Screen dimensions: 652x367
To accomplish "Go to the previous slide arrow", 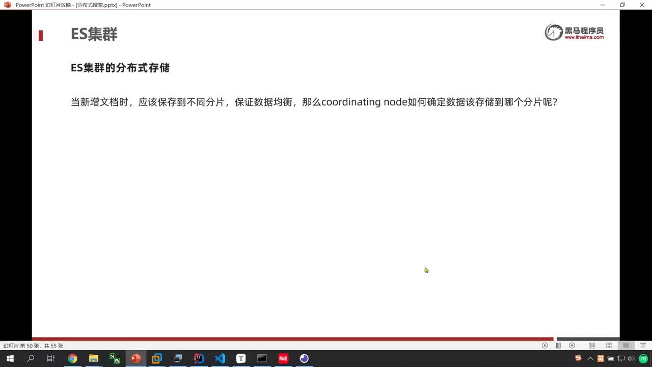I will pyautogui.click(x=545, y=346).
